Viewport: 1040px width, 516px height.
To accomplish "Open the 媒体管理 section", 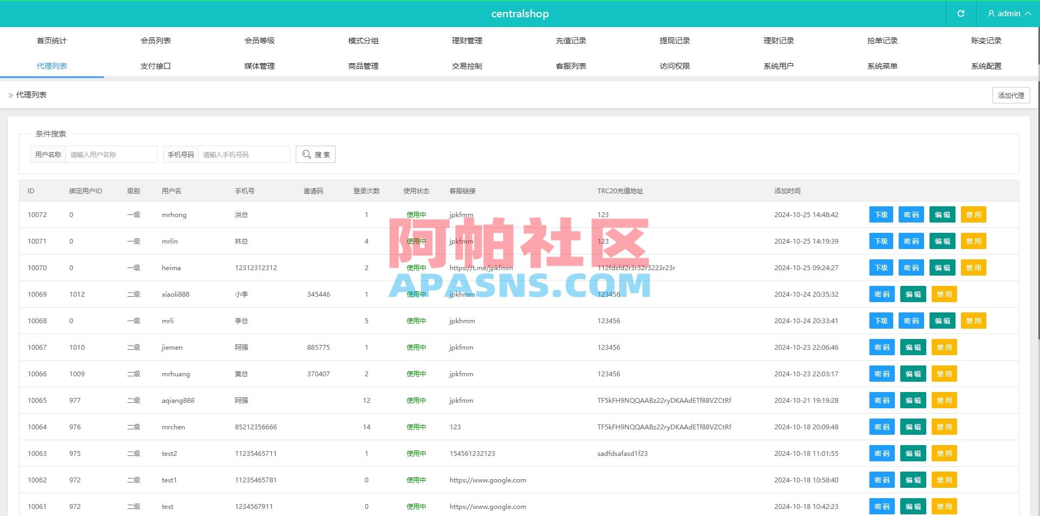I will (x=259, y=66).
